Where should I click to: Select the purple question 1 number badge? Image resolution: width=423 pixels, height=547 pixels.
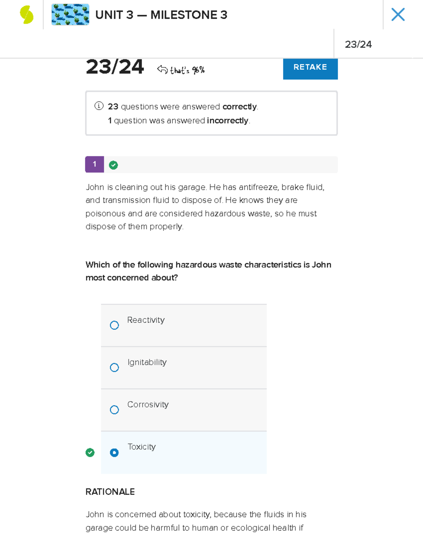click(x=94, y=164)
